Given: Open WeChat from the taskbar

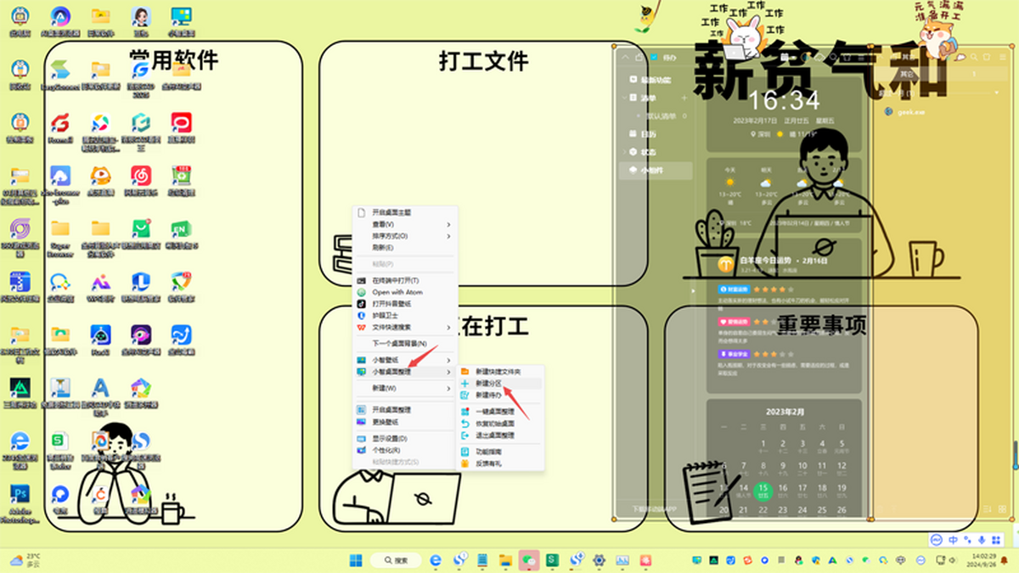Looking at the screenshot, I should (x=529, y=560).
